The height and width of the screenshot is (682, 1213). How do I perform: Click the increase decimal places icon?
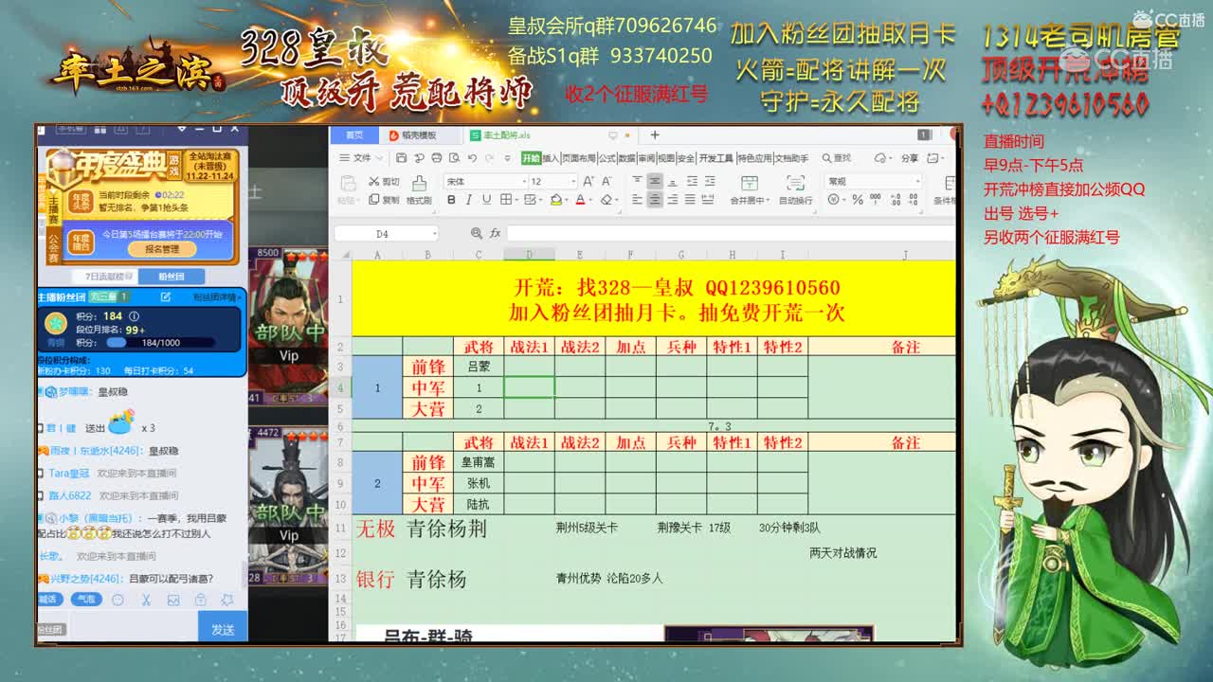pos(896,200)
